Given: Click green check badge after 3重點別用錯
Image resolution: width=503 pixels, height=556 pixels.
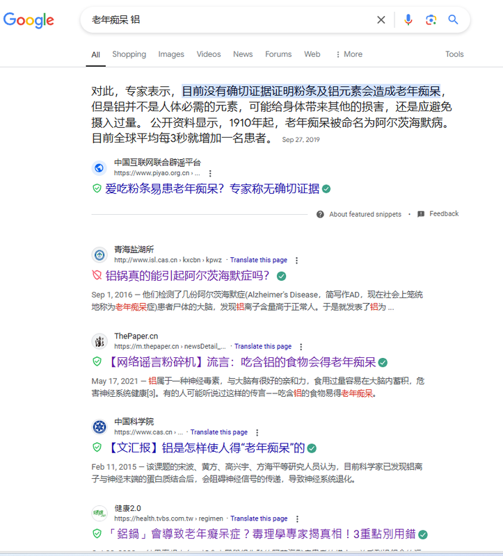Looking at the screenshot, I should 423,534.
